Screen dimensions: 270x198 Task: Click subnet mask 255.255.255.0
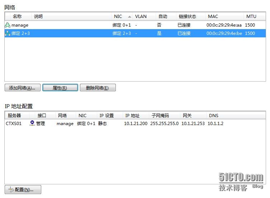[x=165, y=123]
